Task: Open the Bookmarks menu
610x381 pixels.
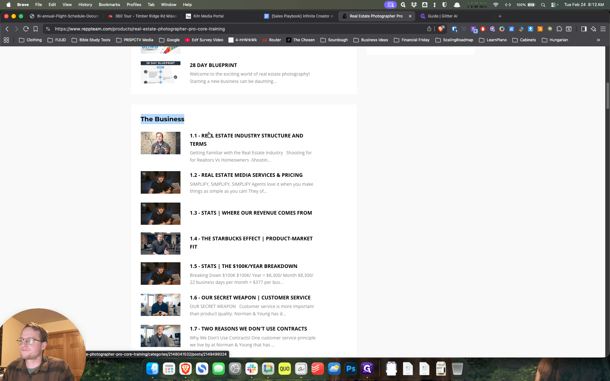Action: pyautogui.click(x=109, y=5)
